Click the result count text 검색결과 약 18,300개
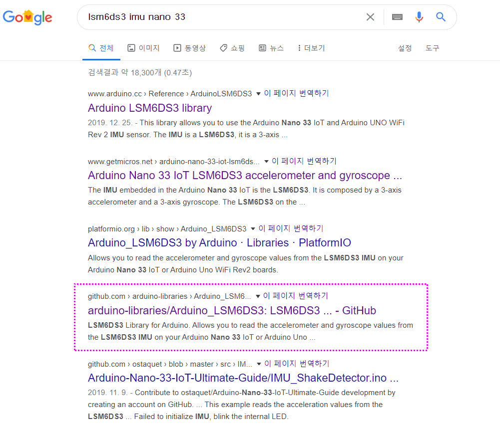Viewport: 500px width, 435px height. [x=140, y=73]
